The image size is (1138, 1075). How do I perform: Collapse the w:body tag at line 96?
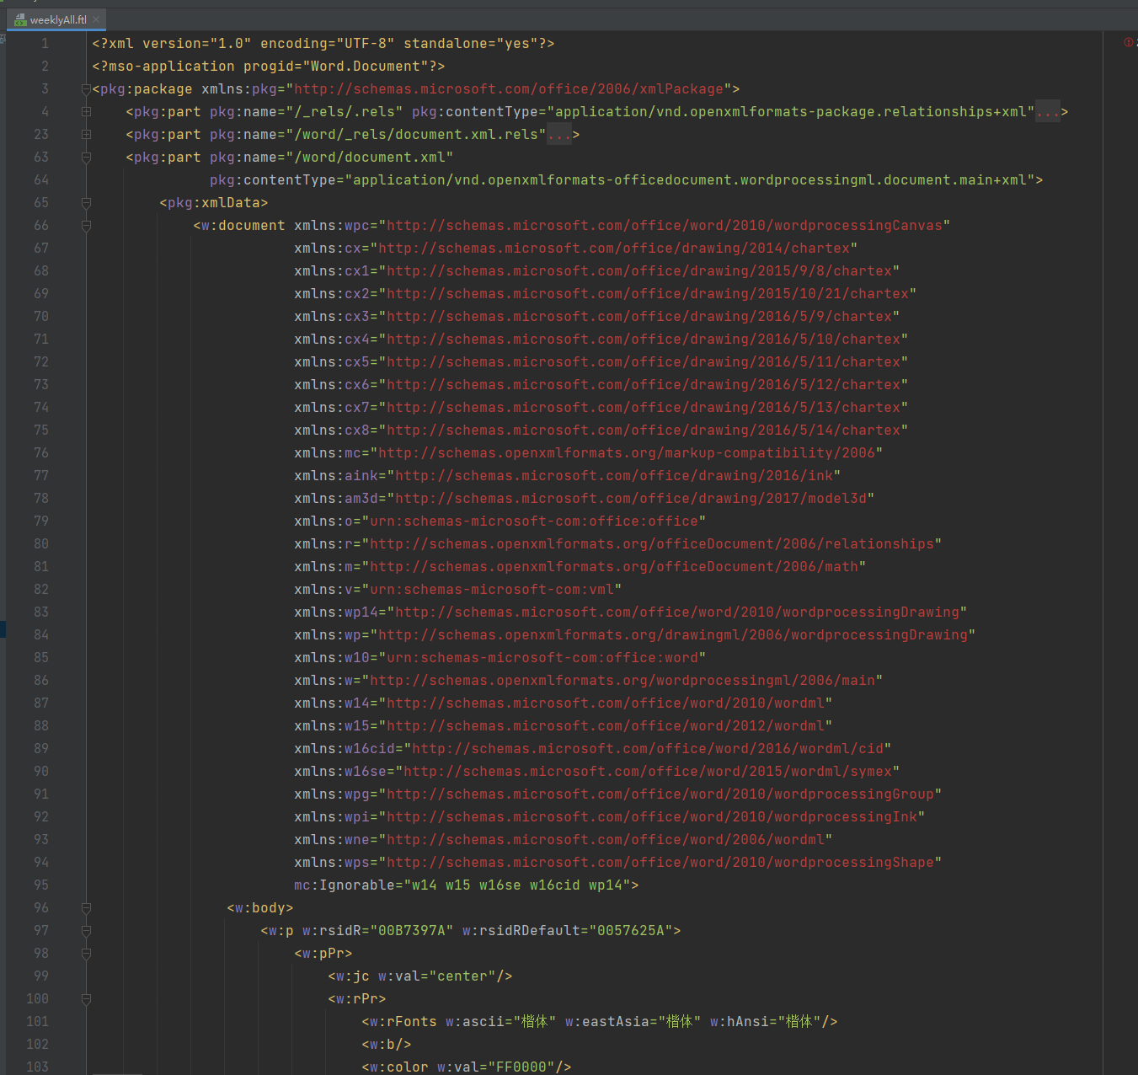[x=86, y=908]
